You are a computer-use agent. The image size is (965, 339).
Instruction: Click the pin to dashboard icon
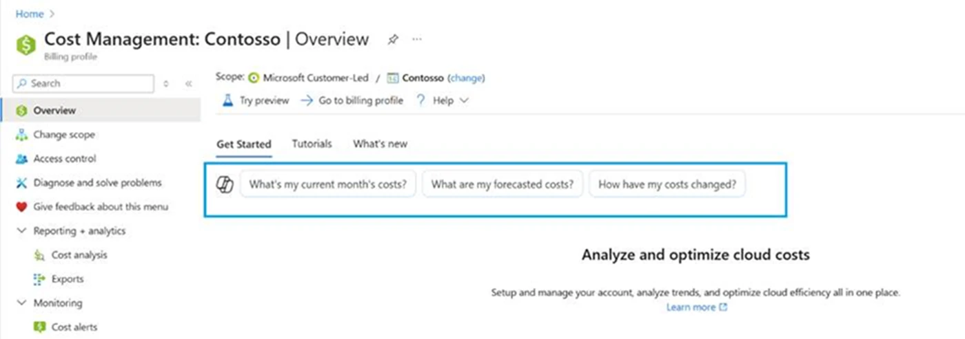393,40
